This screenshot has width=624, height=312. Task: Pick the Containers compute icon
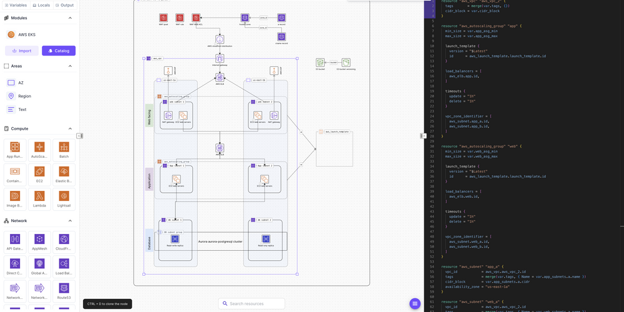(x=15, y=174)
